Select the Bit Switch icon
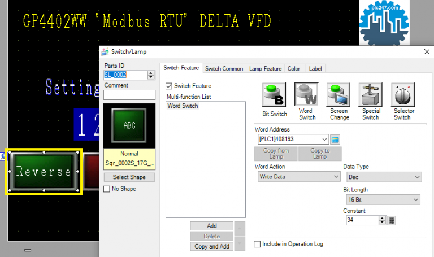 pos(274,95)
